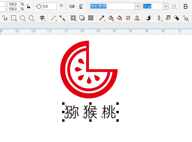Choose the Drop Shadow tool
Screen dimensions: 192x142
click(x=82, y=18)
